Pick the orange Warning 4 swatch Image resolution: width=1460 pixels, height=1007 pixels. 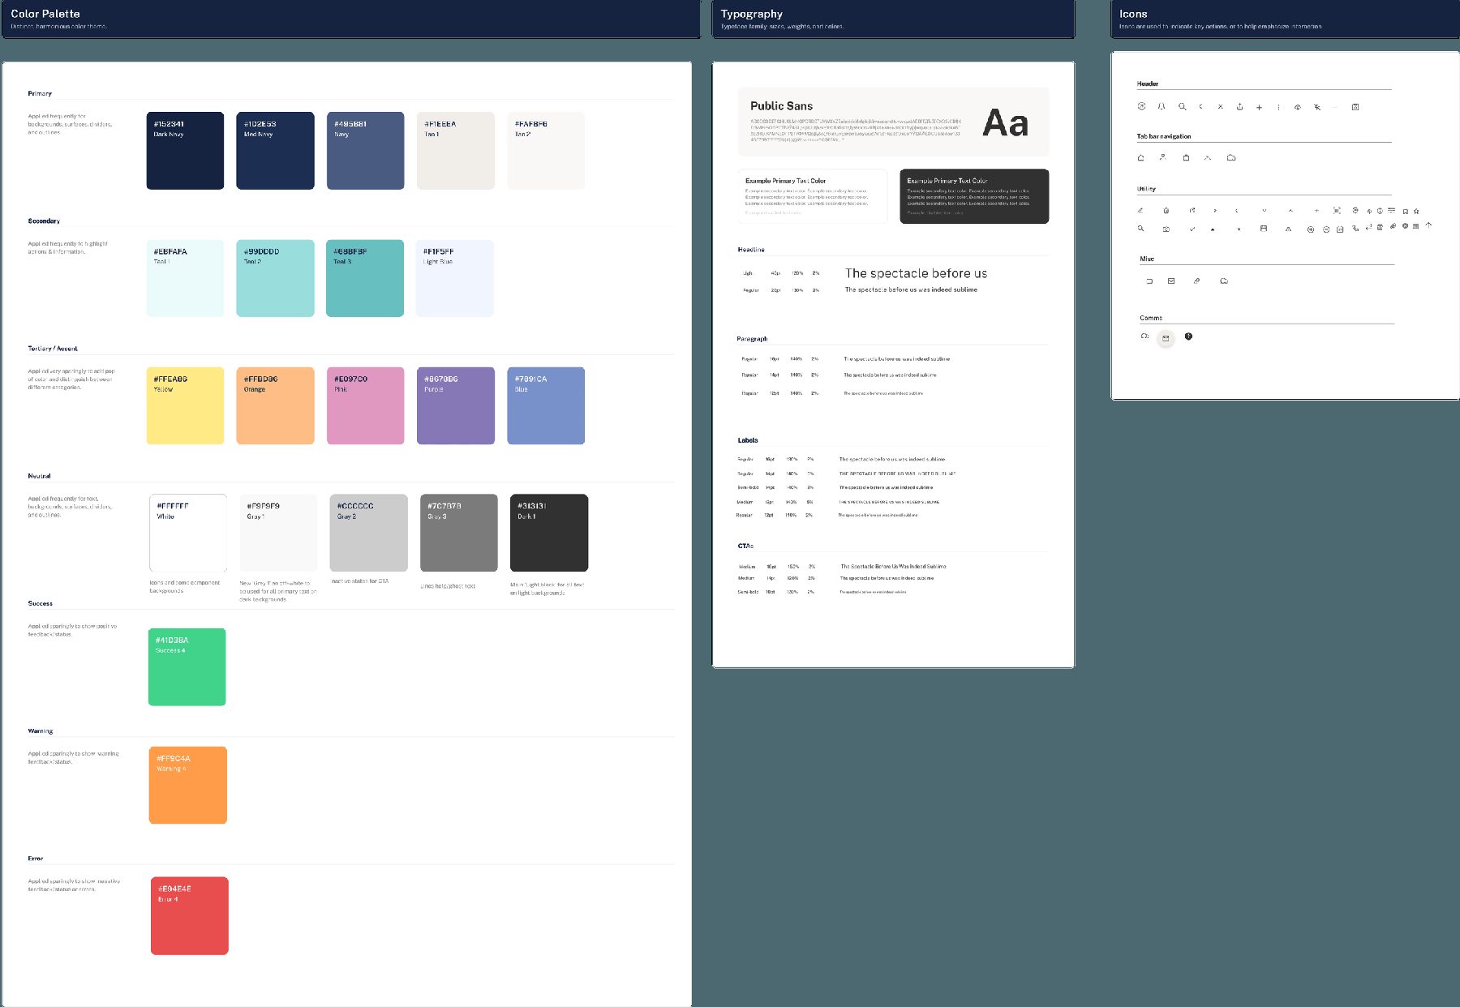188,785
